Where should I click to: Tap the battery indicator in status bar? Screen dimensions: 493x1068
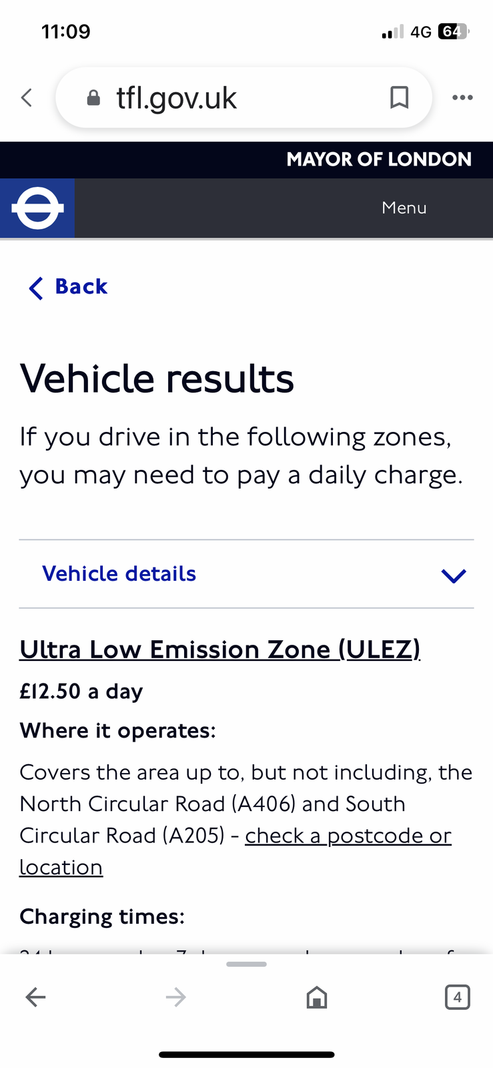coord(454,31)
